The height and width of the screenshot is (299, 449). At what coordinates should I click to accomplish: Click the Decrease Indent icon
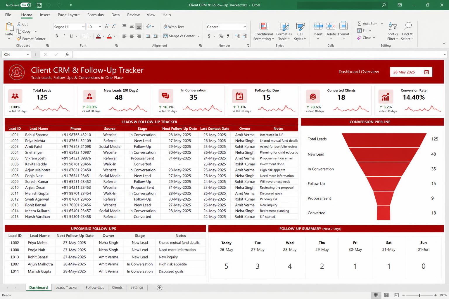(148, 36)
